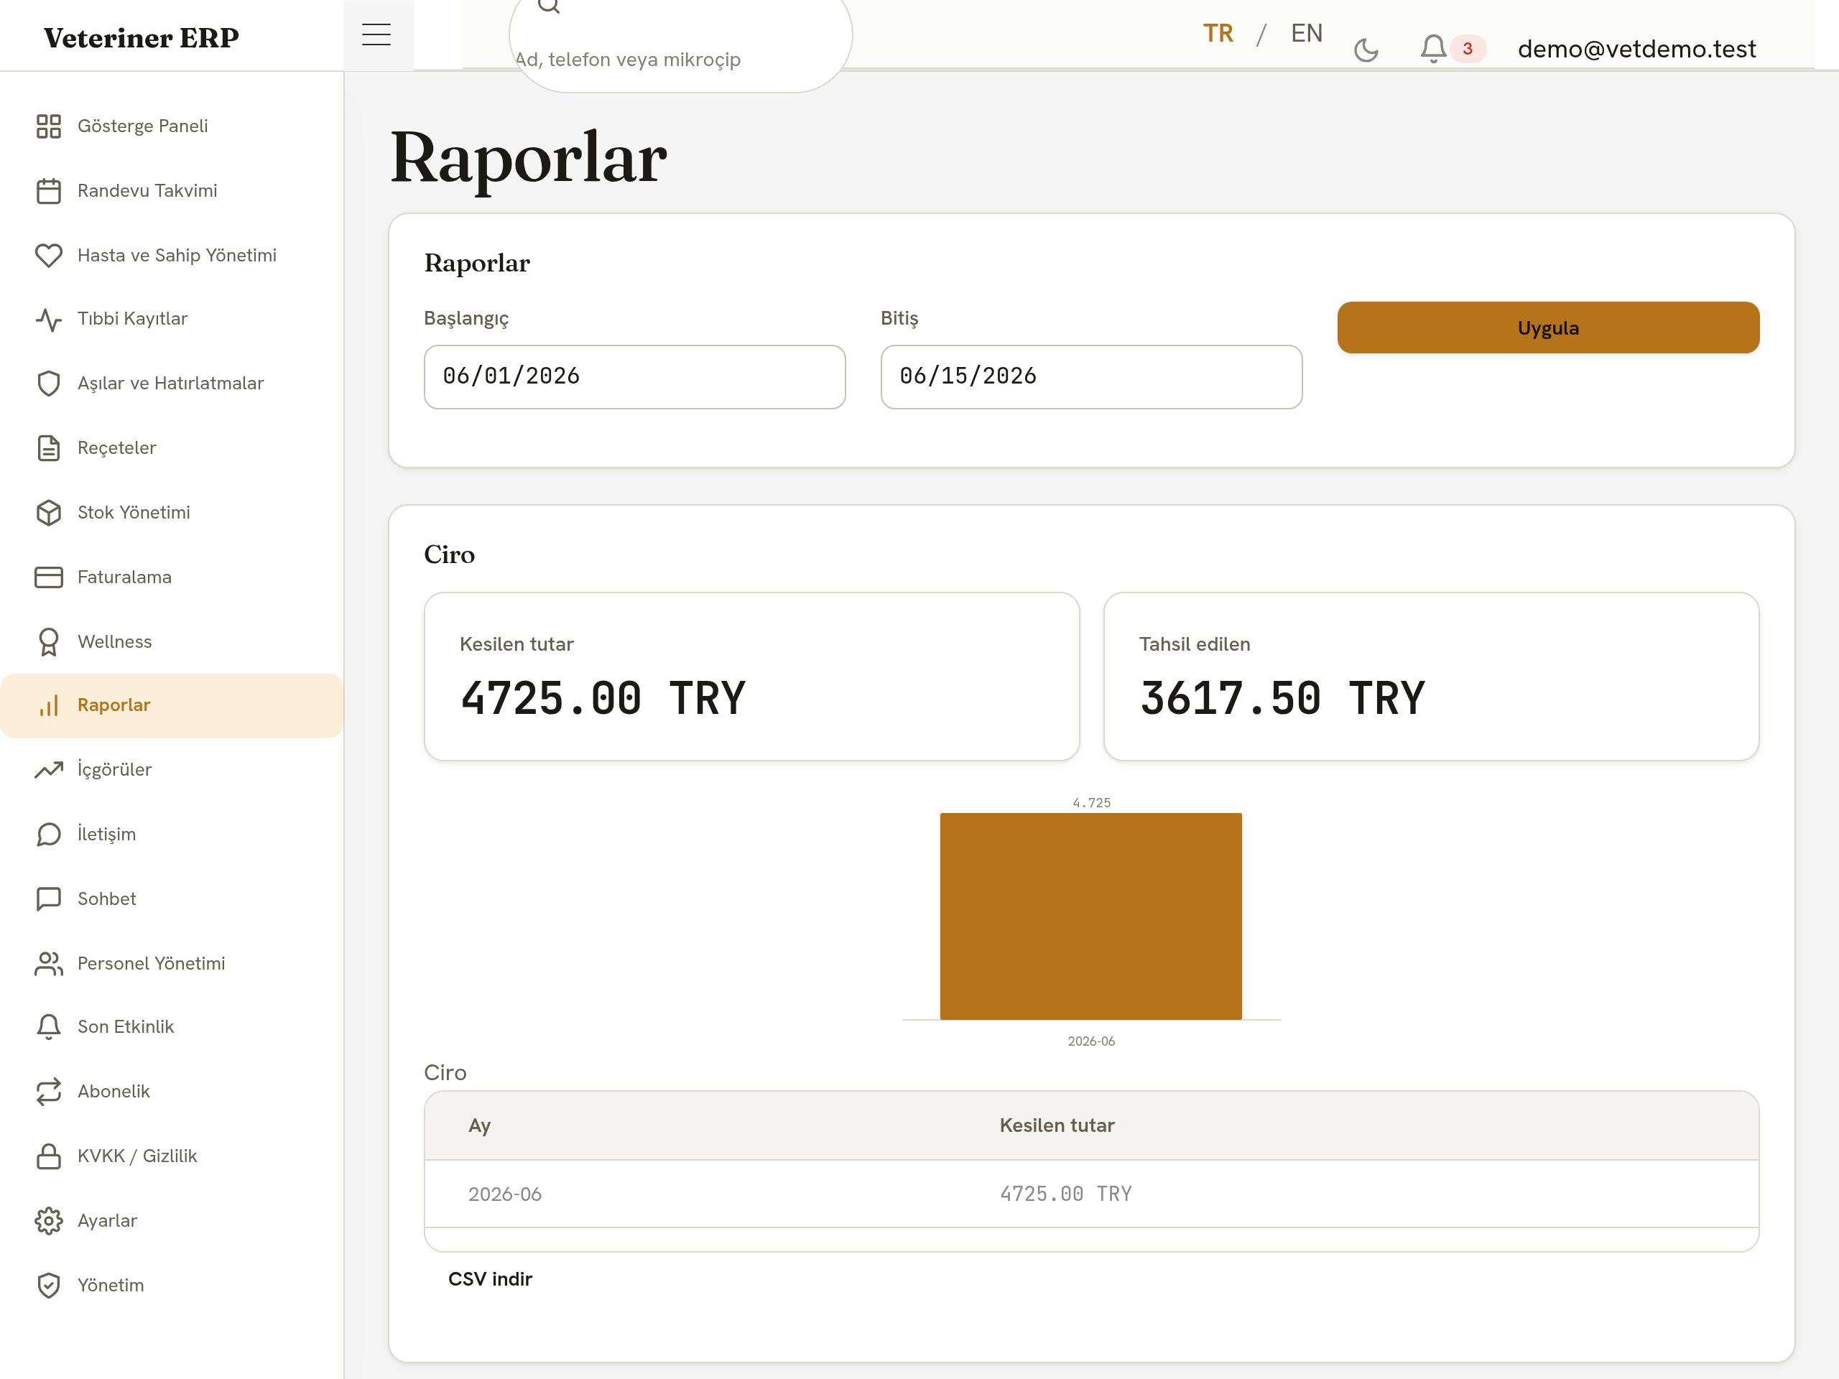1839x1379 pixels.
Task: Navigate to Stok Yönetimi
Action: 172,513
